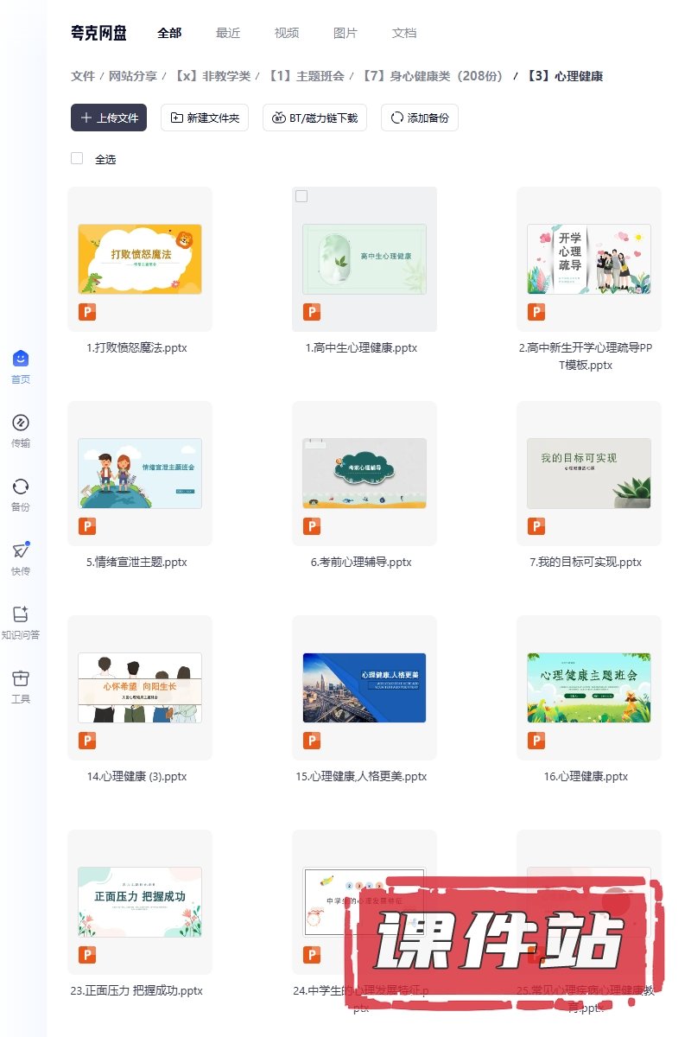Navigate to 网站分享 in breadcrumb
691x1037 pixels.
pyautogui.click(x=133, y=76)
